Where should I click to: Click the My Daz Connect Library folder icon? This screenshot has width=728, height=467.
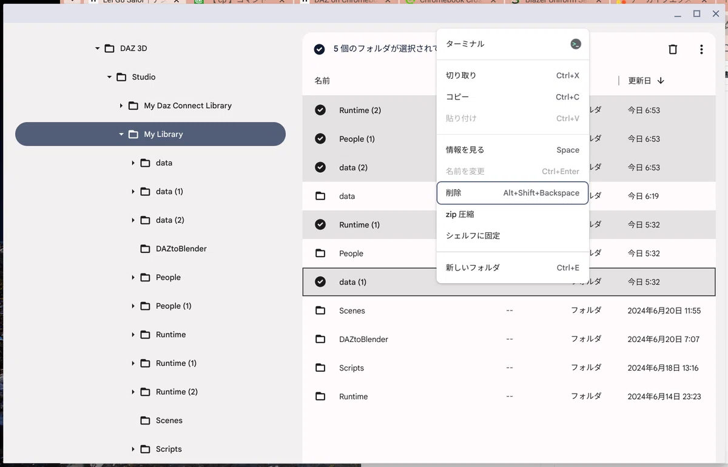tap(133, 106)
